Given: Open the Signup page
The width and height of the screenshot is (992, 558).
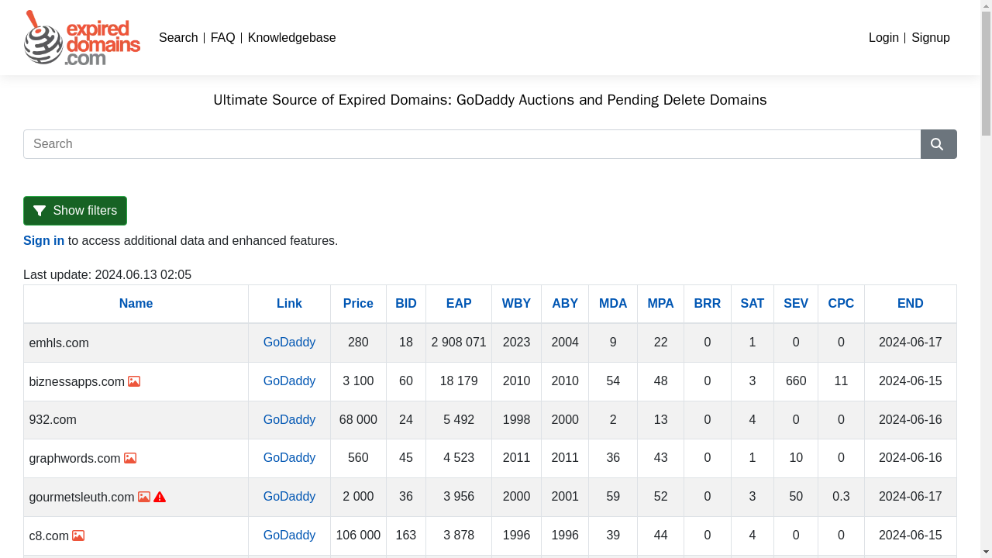Looking at the screenshot, I should coord(930,37).
